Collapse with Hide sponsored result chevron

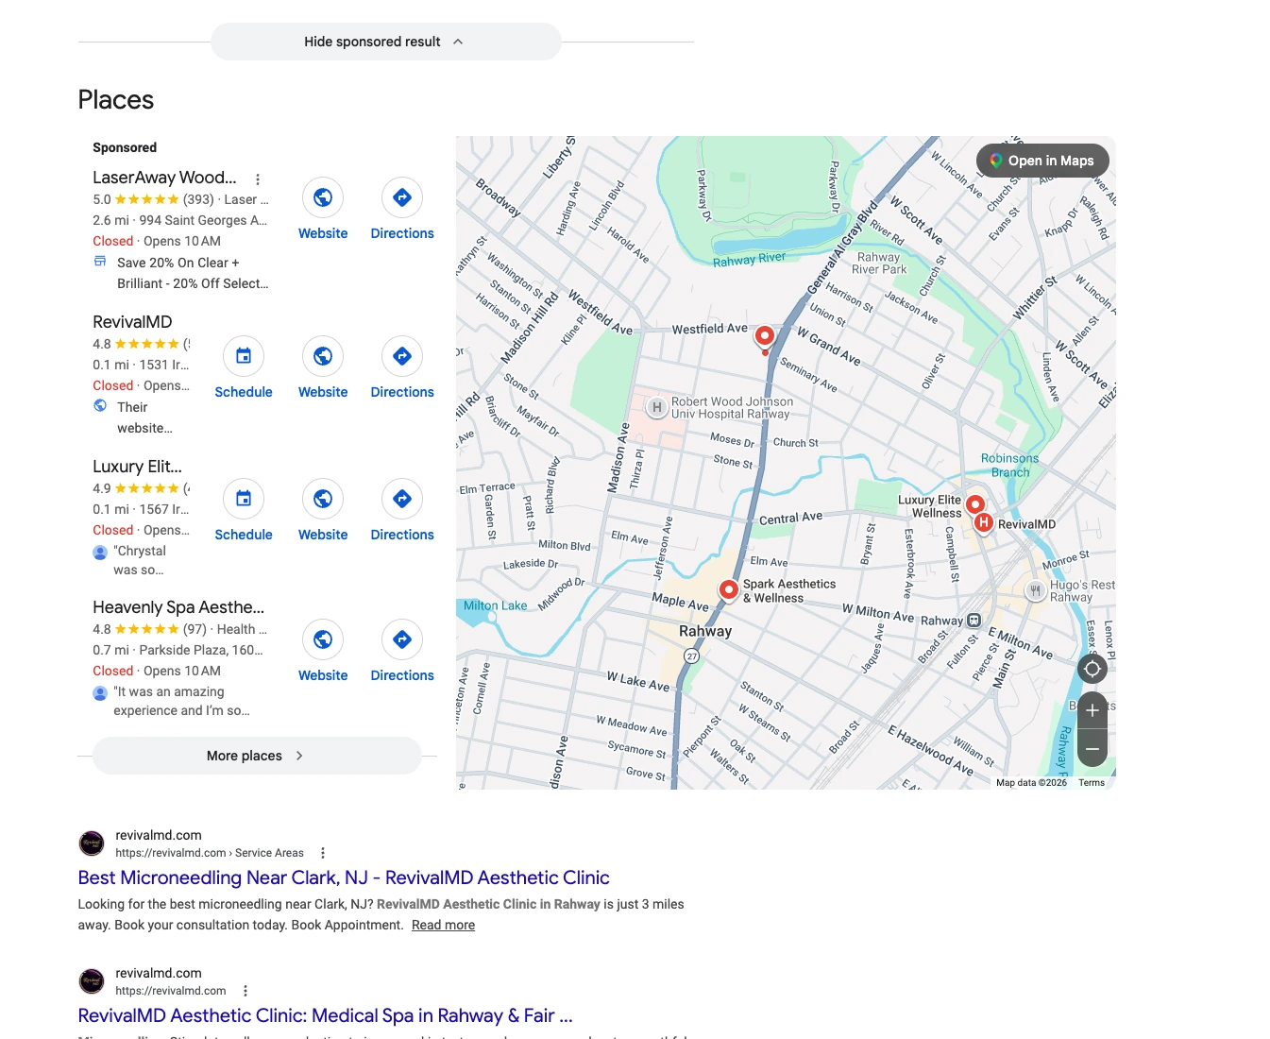point(458,42)
